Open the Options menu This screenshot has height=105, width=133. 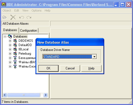[x=37, y=10]
